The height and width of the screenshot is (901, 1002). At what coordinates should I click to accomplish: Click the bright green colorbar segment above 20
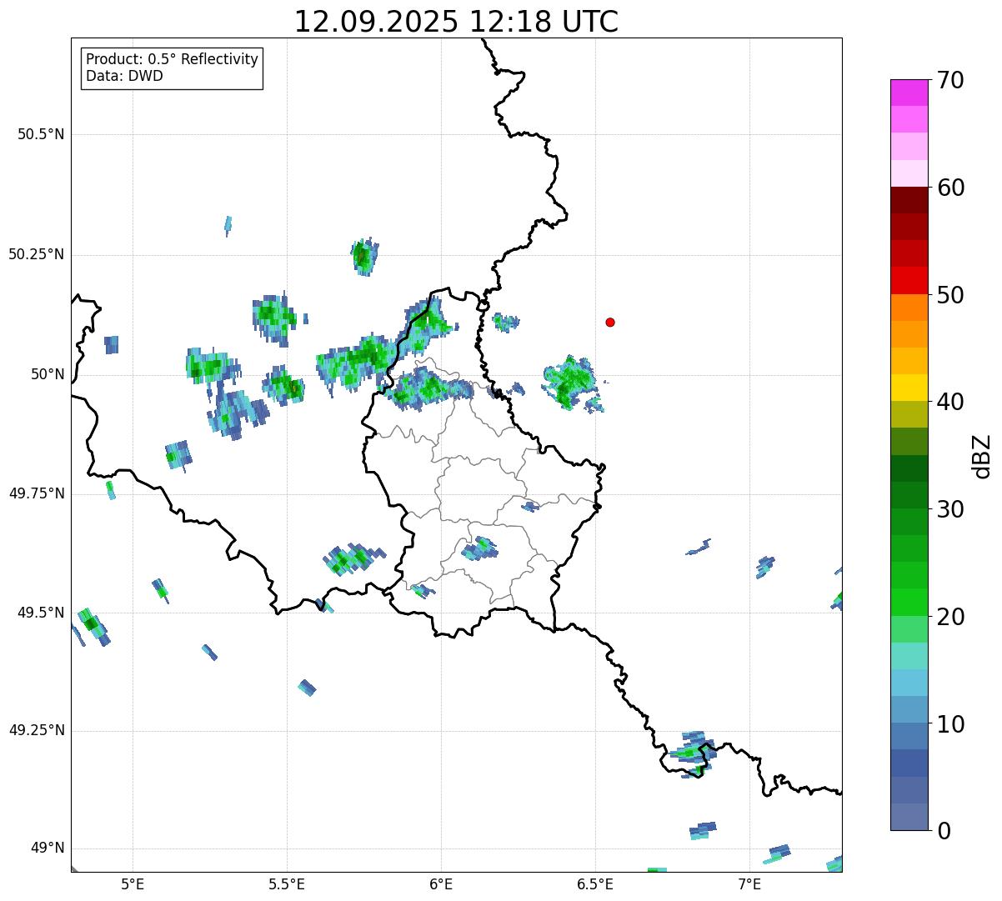(x=909, y=602)
